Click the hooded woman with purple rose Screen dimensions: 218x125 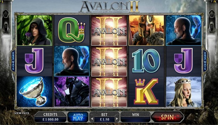coord(35,30)
